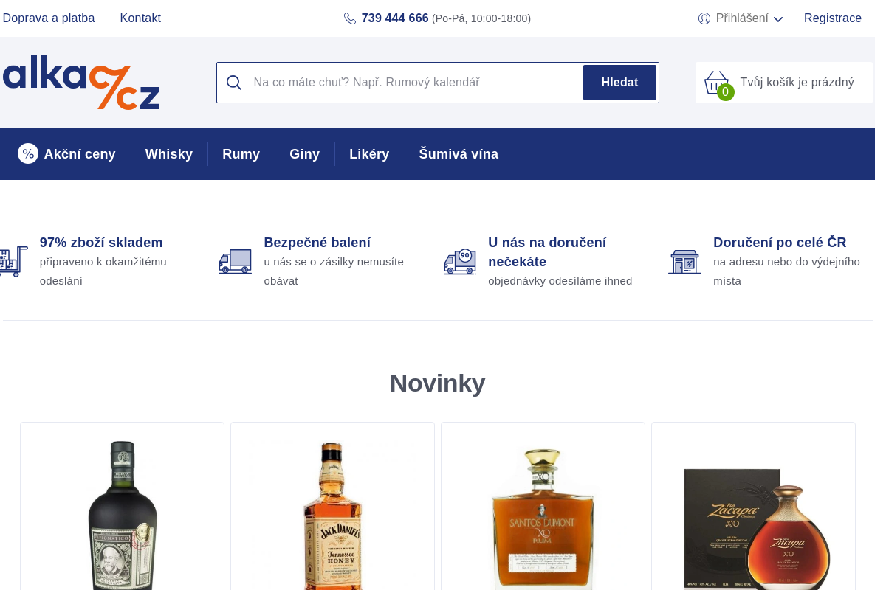Click the fast-delivery truck icon with 90 badge
Image resolution: width=886 pixels, height=590 pixels.
click(460, 262)
